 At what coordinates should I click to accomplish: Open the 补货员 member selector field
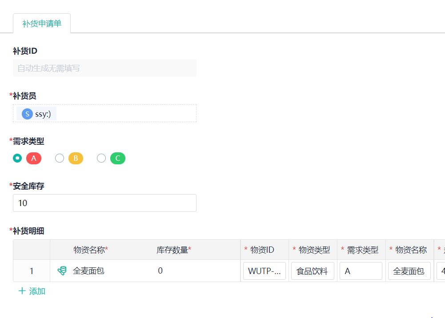124,114
